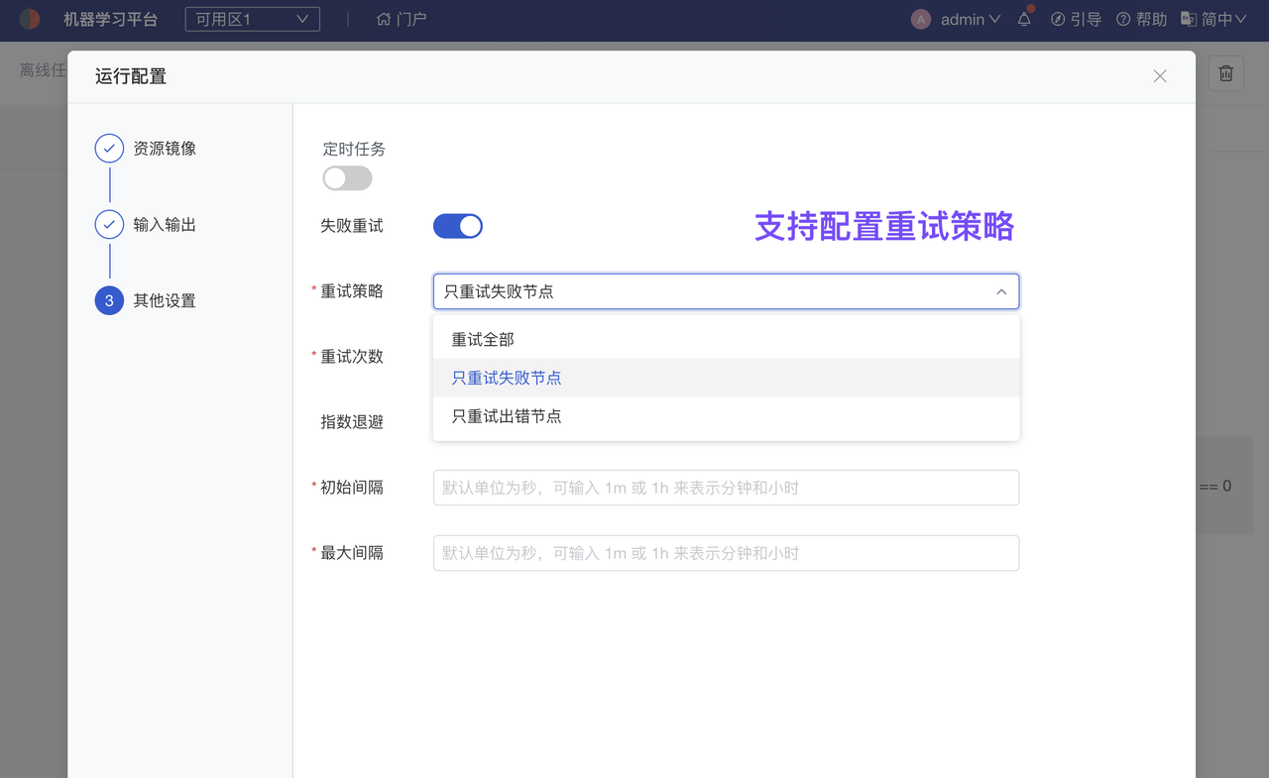Go to the 门户 portal home
1269x778 pixels.
pyautogui.click(x=402, y=19)
